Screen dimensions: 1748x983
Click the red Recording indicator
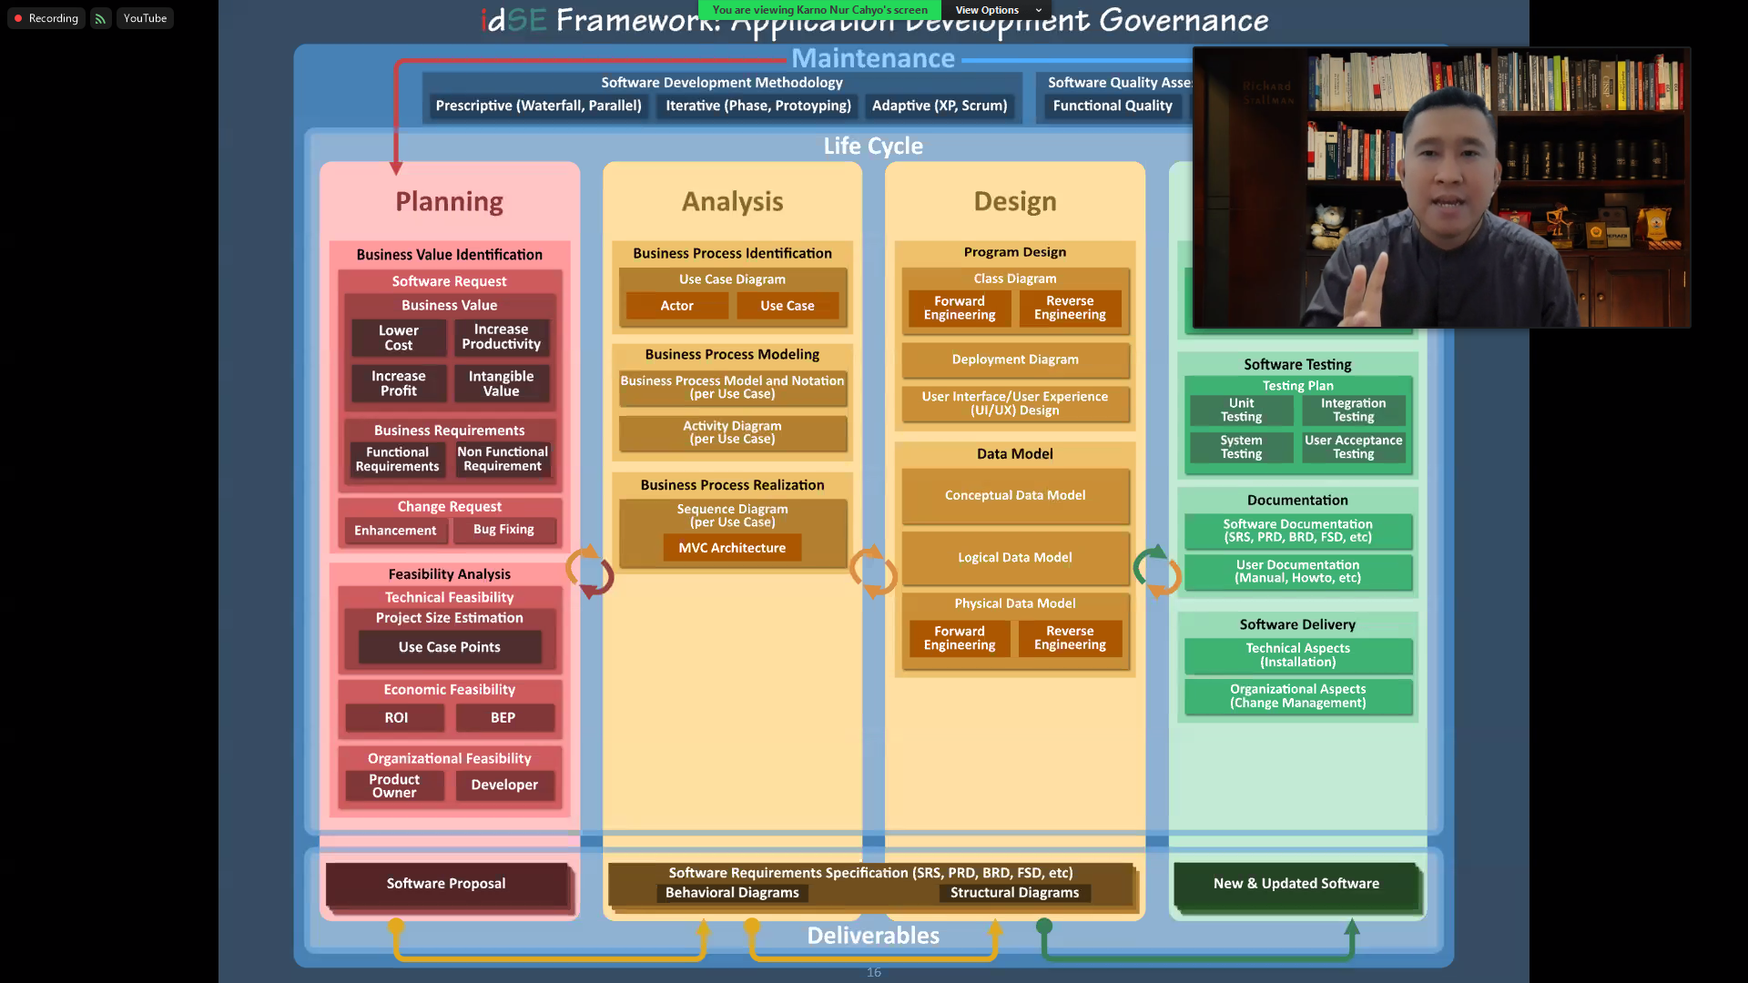coord(46,18)
